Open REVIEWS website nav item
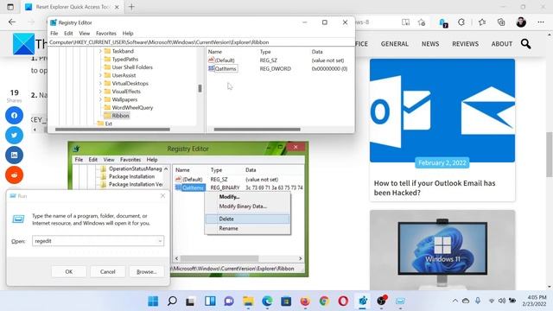The width and height of the screenshot is (553, 311). pos(465,44)
